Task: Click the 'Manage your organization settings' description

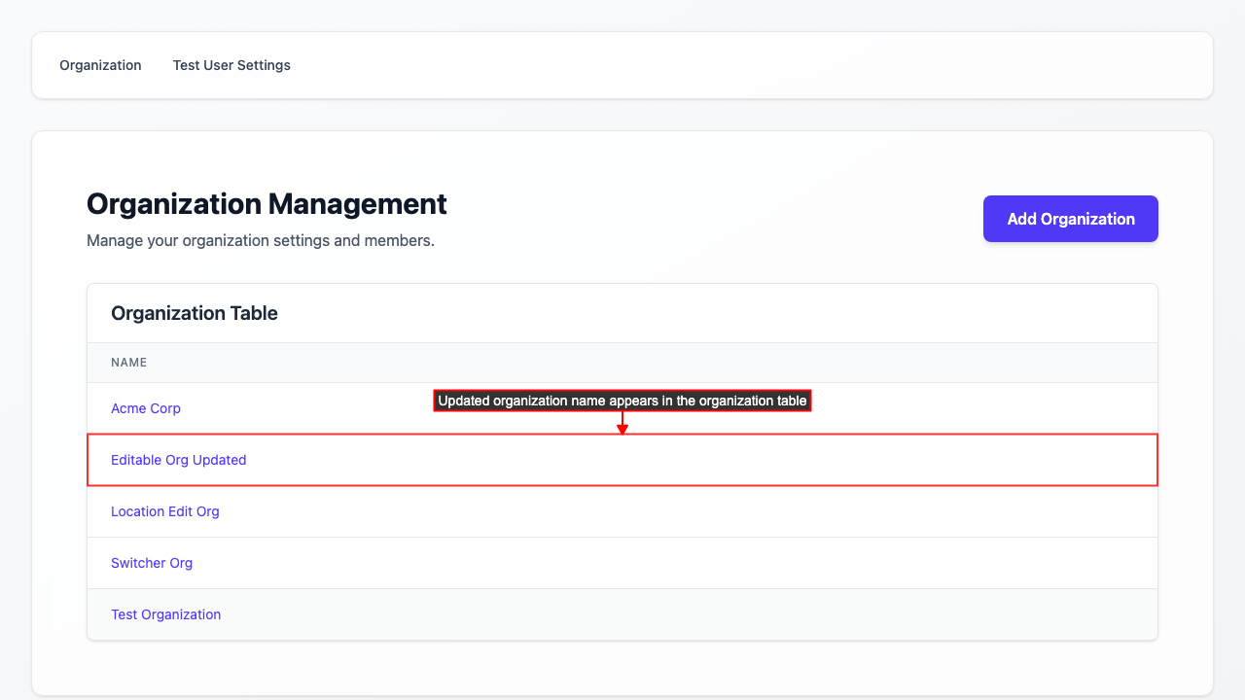Action: pos(261,240)
